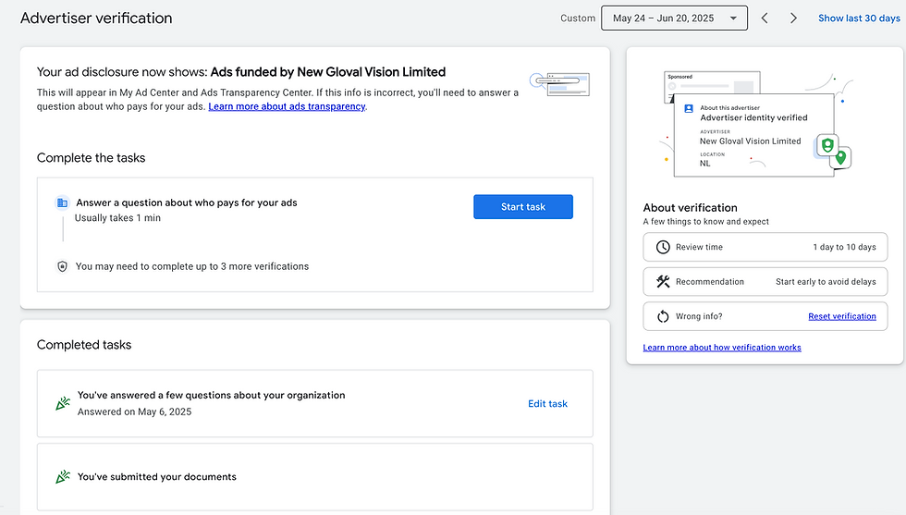
Task: Go to next date range arrow
Action: click(793, 18)
